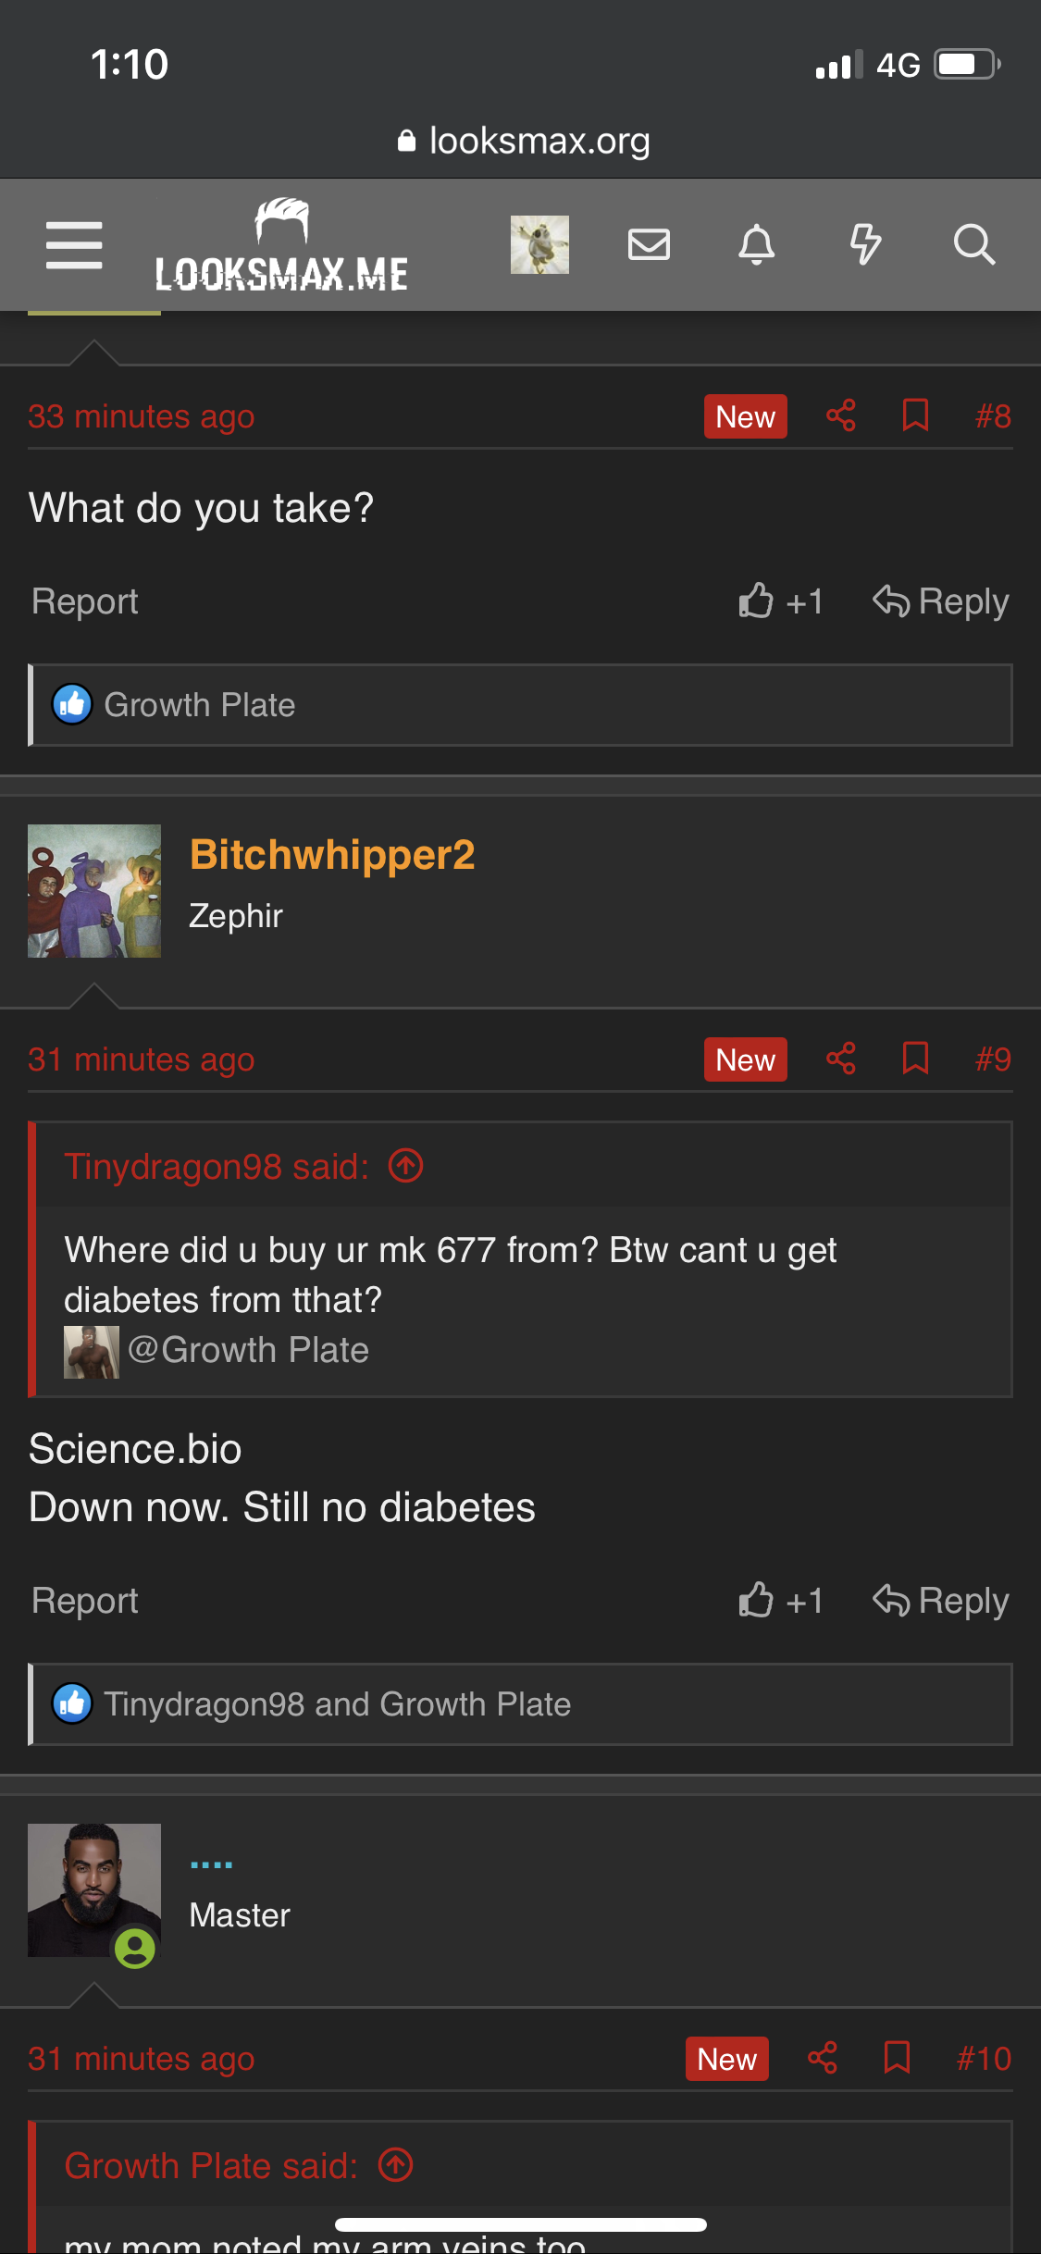This screenshot has width=1041, height=2254.
Task: Open the search magnifier icon
Action: click(x=973, y=245)
